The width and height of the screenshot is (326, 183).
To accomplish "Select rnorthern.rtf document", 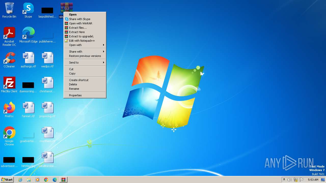I will click(47, 135).
